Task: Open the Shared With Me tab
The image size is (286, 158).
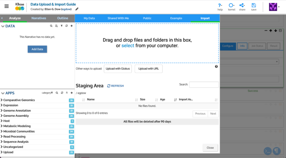Action: click(118, 18)
